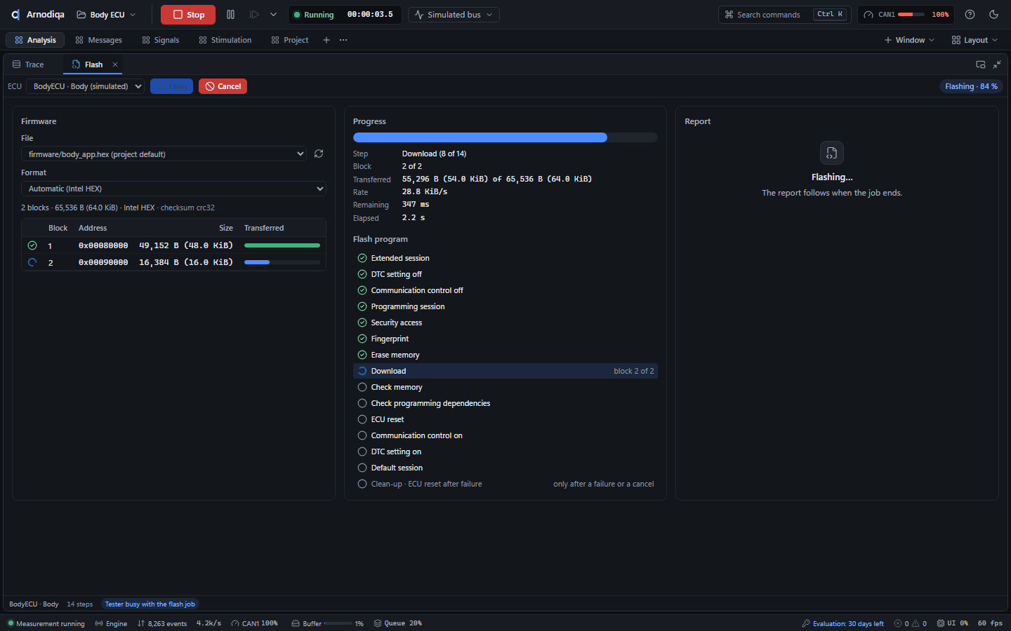Focus the Search commands field

click(x=784, y=15)
